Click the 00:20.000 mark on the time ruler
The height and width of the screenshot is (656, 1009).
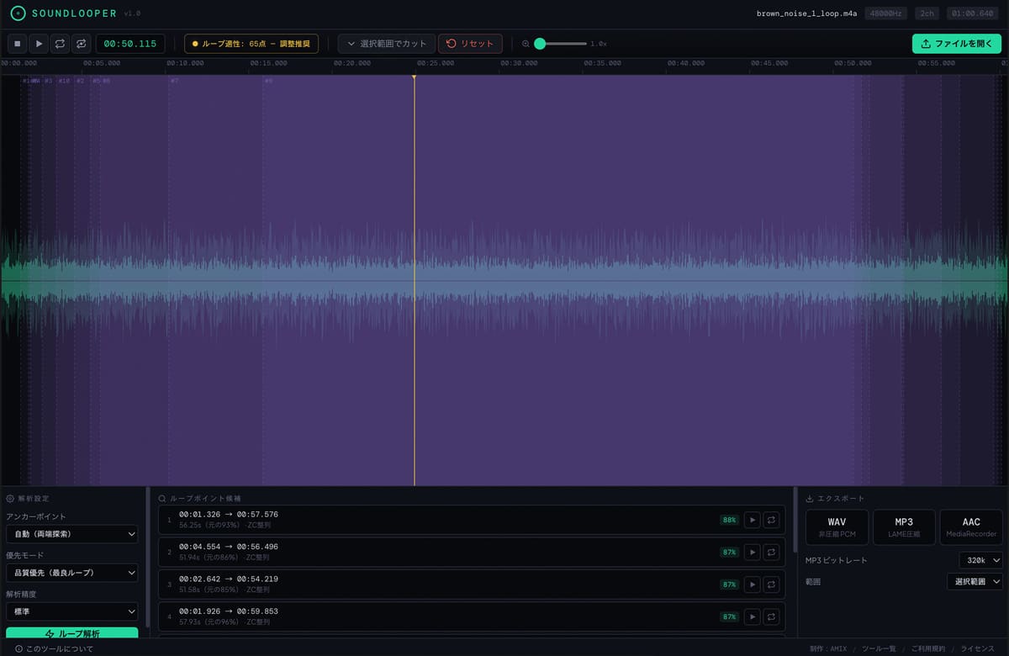[351, 63]
